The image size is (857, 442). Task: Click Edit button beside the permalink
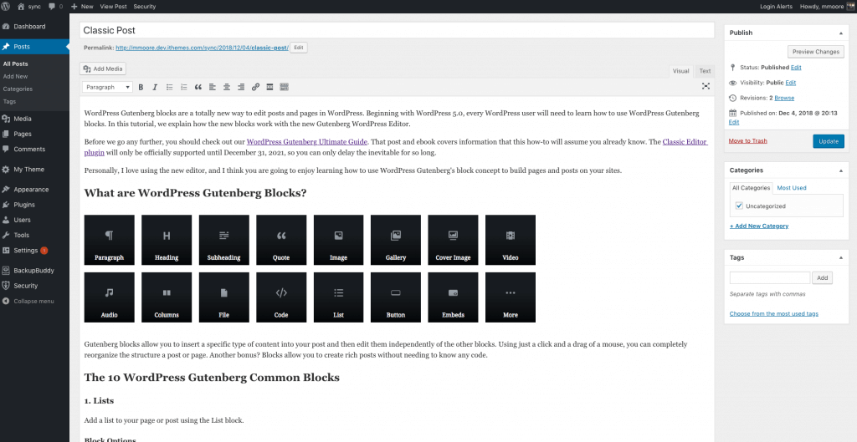299,48
